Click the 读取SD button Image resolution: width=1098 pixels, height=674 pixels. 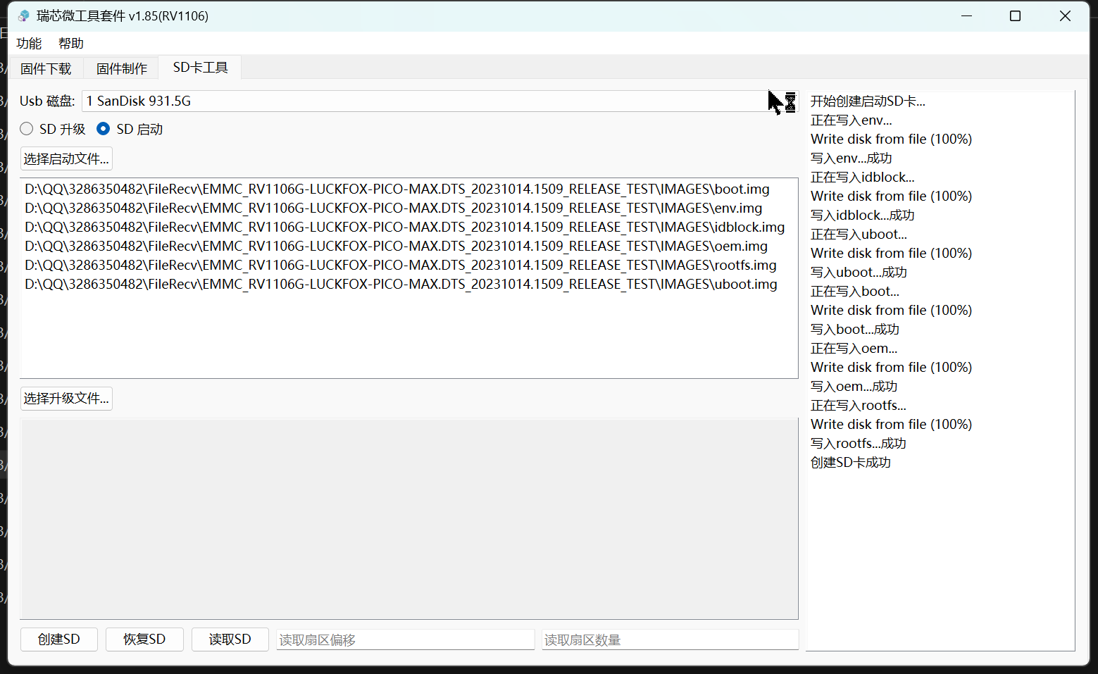230,639
